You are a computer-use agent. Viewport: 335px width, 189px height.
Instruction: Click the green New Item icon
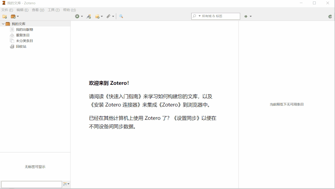point(78,16)
